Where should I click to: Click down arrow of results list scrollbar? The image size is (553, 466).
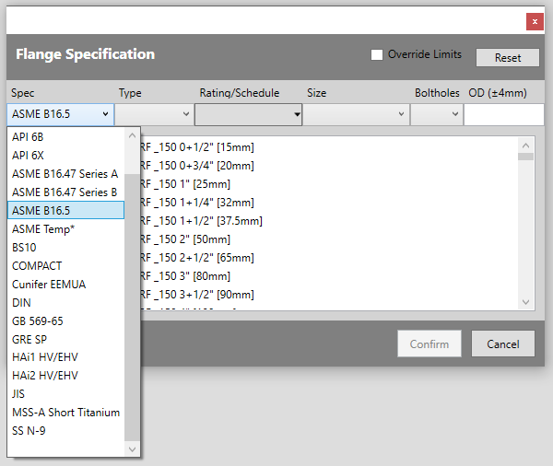(x=525, y=302)
